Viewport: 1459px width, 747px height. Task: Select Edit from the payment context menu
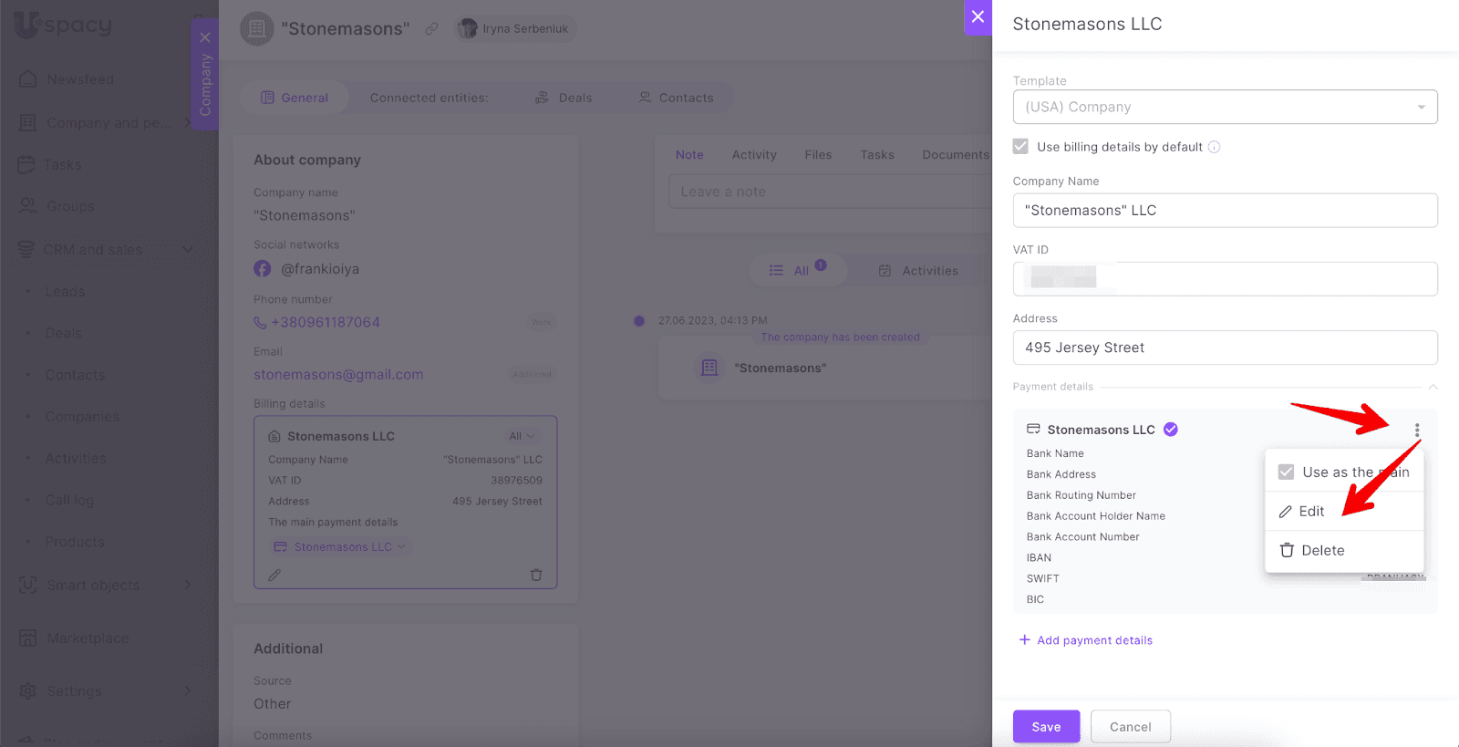pos(1311,512)
